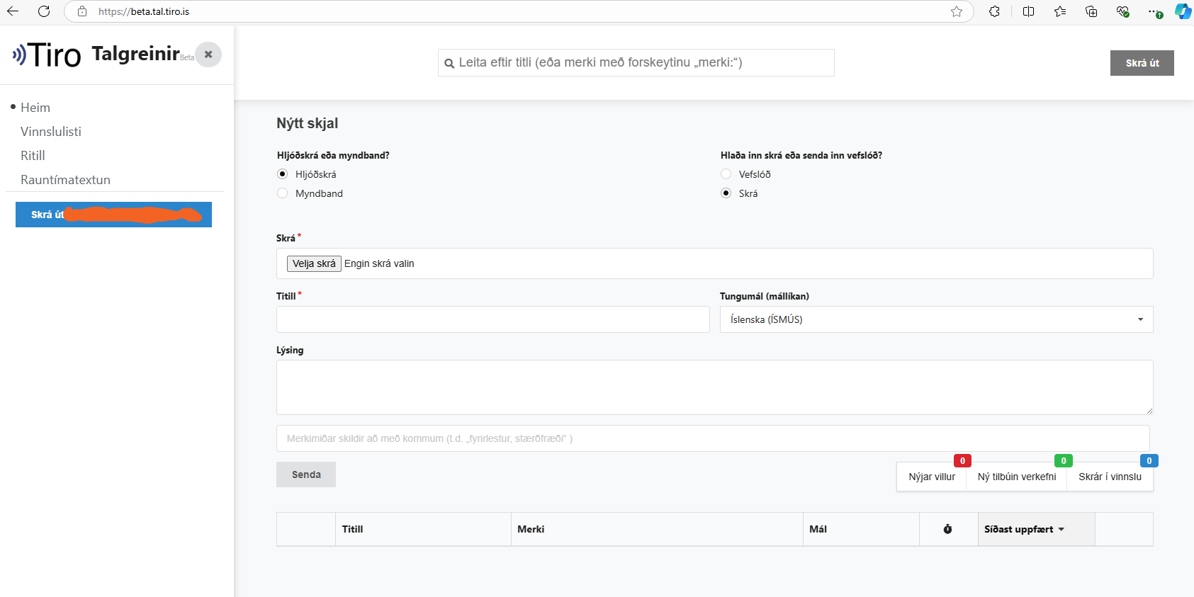Click the browser address bar URL

point(144,11)
